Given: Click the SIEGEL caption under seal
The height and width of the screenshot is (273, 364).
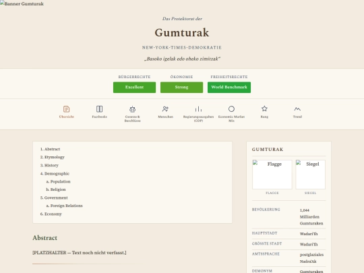Looking at the screenshot, I should pos(310,193).
